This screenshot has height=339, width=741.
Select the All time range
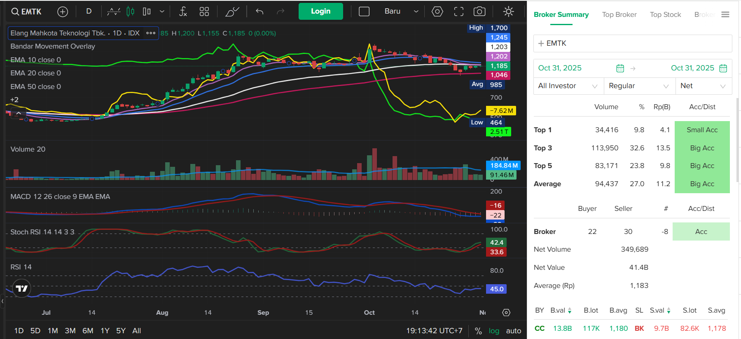click(137, 331)
